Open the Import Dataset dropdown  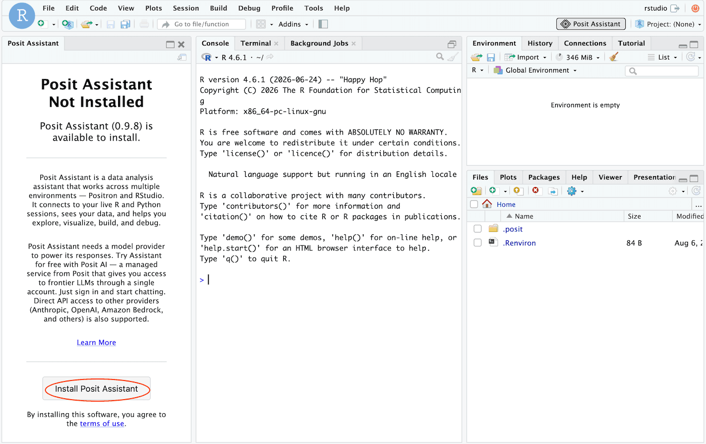tap(525, 57)
